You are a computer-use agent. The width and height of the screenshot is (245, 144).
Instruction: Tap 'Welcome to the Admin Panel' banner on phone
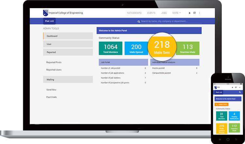(228, 99)
